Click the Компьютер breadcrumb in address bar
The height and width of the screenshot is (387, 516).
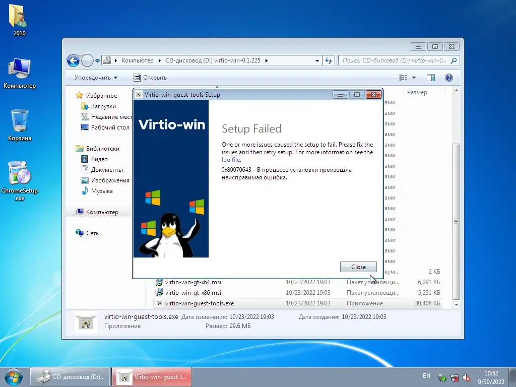[137, 60]
